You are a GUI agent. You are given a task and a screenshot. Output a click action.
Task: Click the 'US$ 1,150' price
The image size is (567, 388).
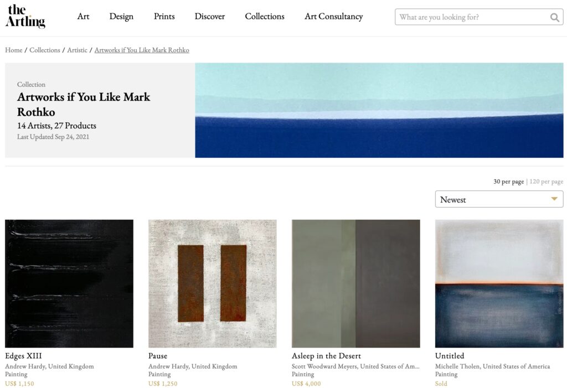pos(19,384)
